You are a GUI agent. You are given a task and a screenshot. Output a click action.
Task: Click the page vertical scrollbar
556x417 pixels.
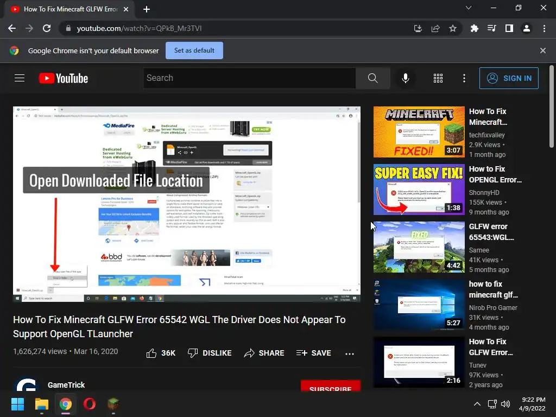552,106
